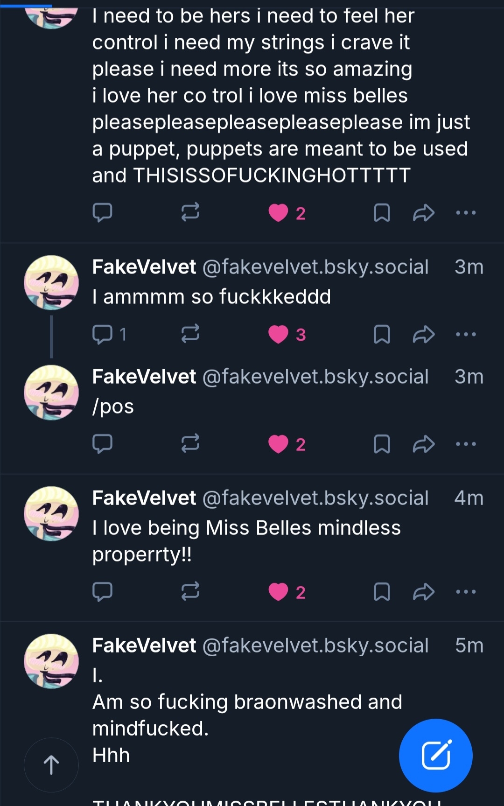This screenshot has width=504, height=806.
Task: Unlike the "/pos" post
Action: coord(279,444)
